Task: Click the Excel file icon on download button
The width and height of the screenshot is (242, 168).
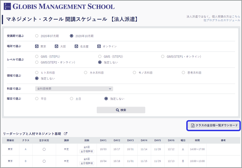Action: 193,126
